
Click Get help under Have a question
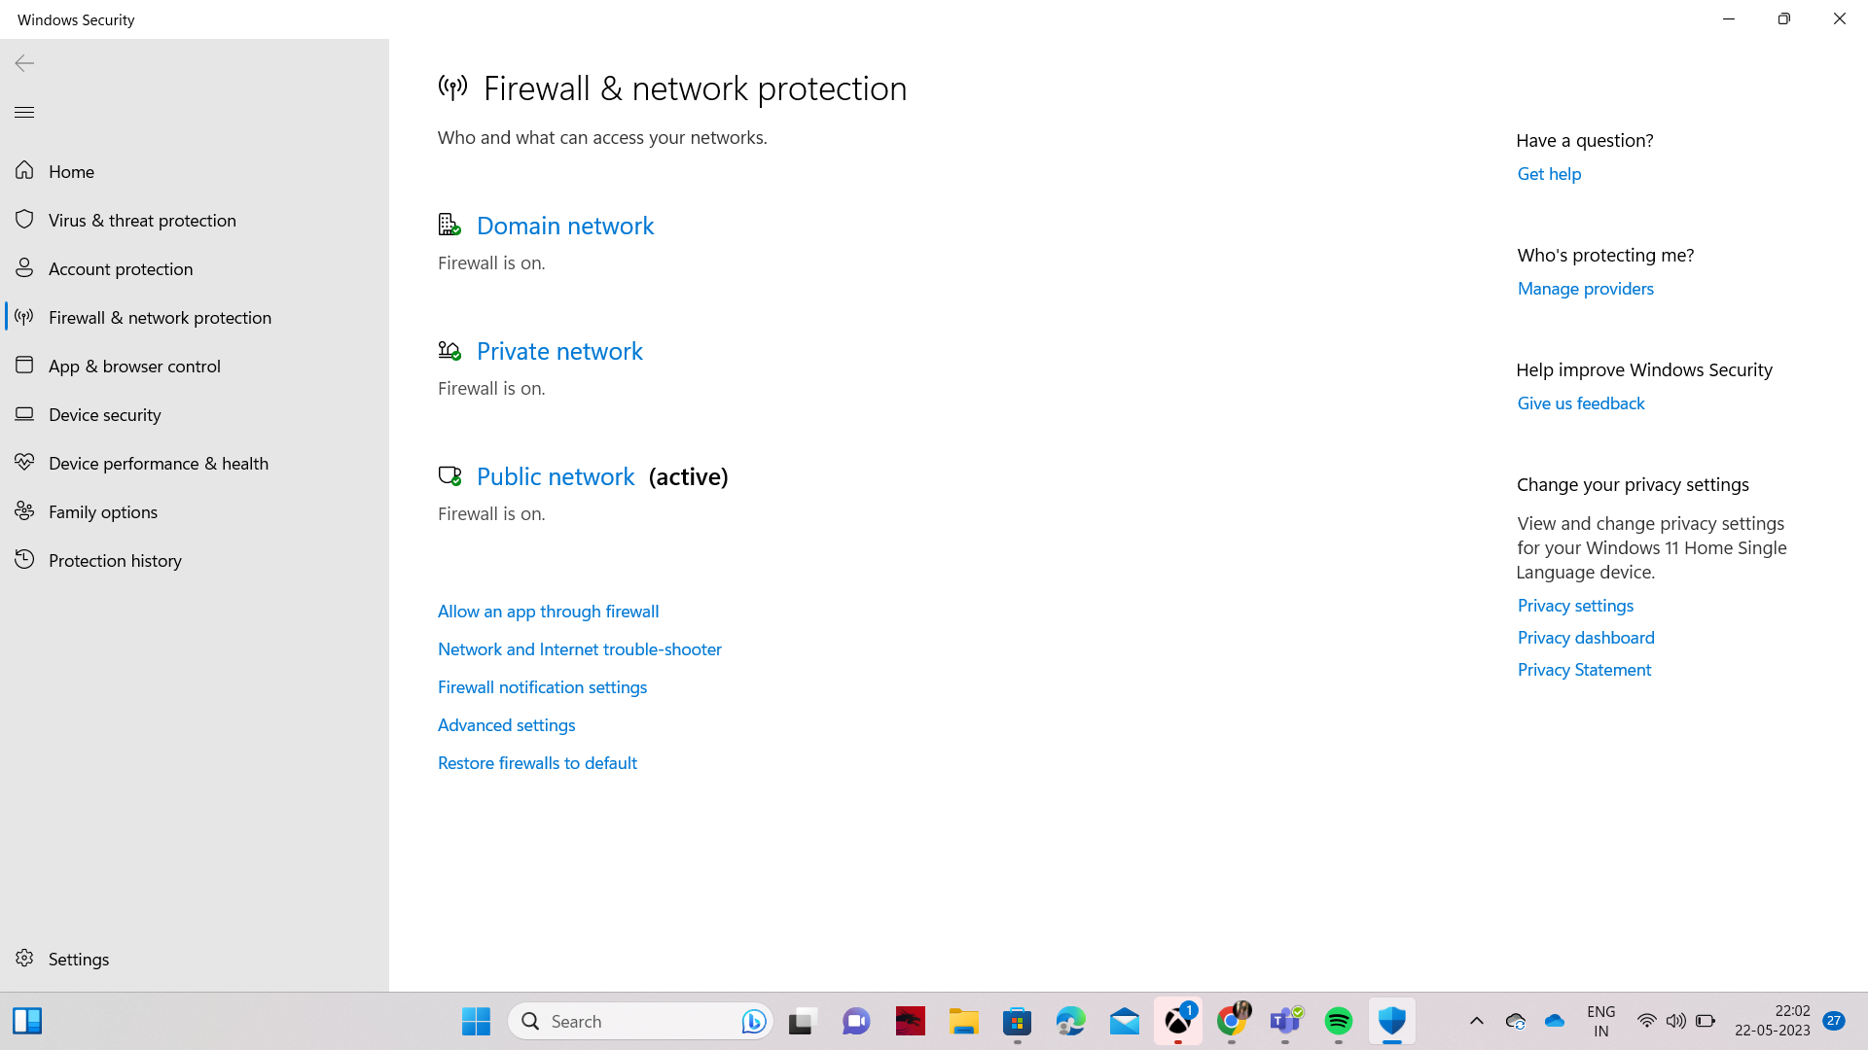[x=1548, y=173]
